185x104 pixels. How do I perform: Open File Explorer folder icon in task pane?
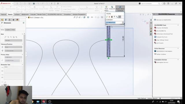coord(151,26)
